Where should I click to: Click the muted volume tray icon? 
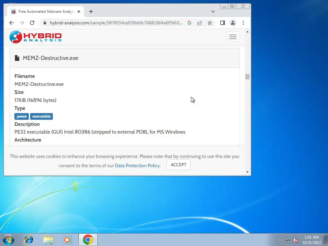(296, 240)
